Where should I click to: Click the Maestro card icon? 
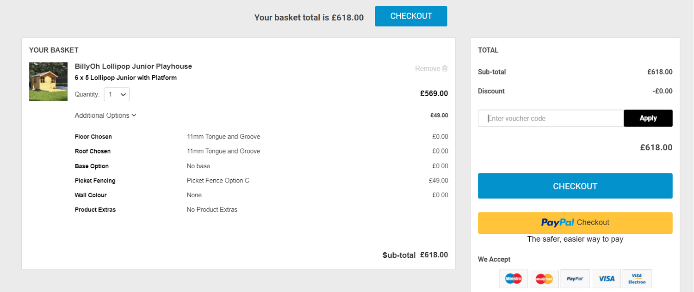(514, 279)
